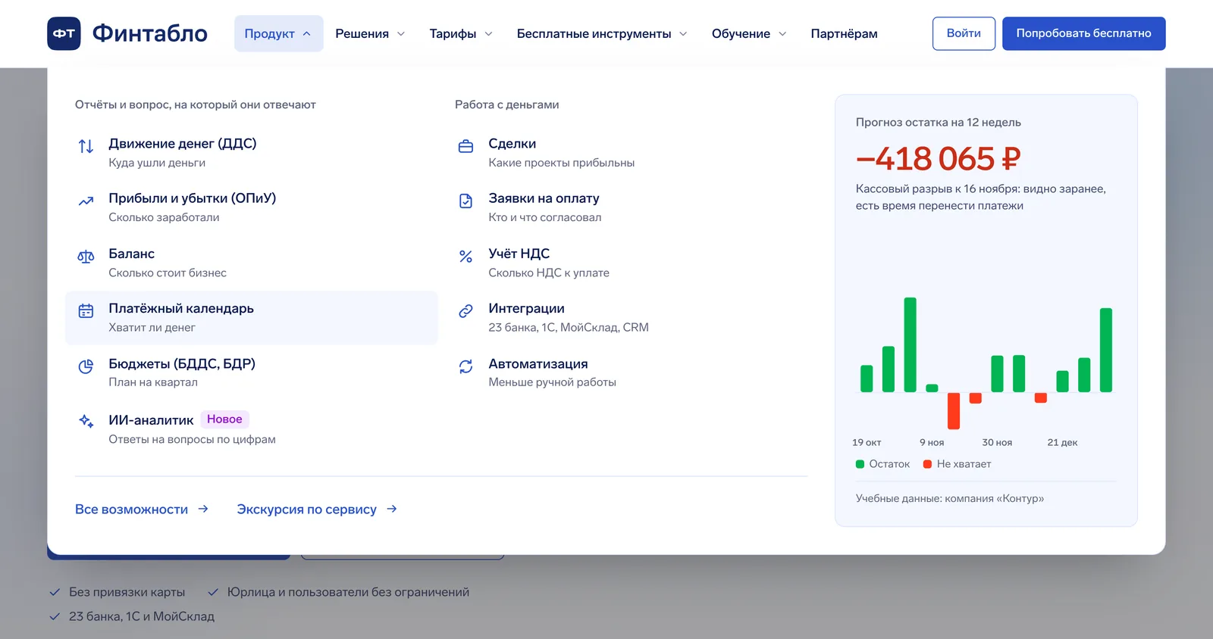Screen dimensions: 1213x639
Task: Click the Войти button
Action: [x=964, y=33]
